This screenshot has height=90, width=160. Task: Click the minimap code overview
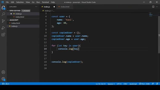(x=151, y=14)
